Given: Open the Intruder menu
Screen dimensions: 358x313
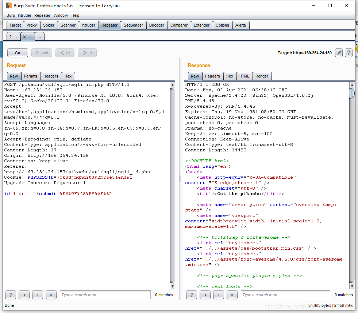Looking at the screenshot, I should click(25, 16).
